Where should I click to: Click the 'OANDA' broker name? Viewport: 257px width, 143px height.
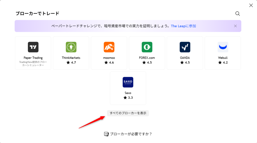(x=185, y=58)
